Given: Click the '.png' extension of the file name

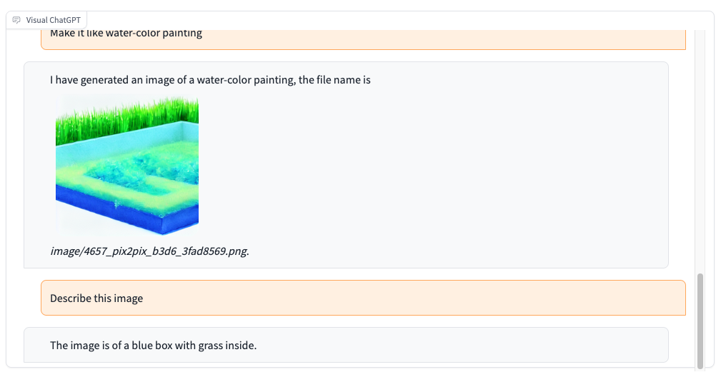Looking at the screenshot, I should [238, 251].
